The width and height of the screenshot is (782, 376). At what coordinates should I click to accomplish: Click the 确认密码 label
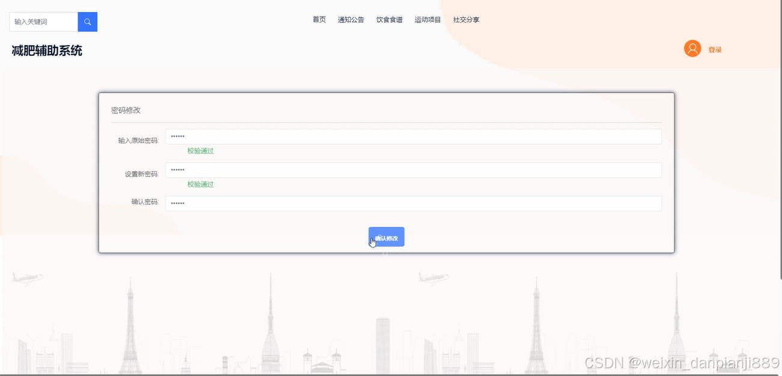[145, 202]
